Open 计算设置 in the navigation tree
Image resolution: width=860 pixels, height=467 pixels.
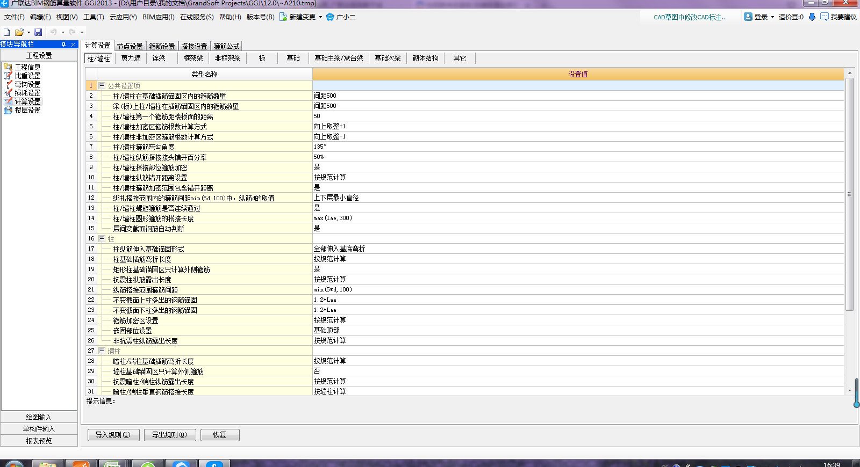(x=27, y=101)
